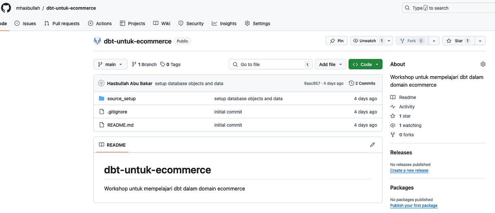495x213 pixels.
Task: Click the Releases heading link
Action: (401, 153)
